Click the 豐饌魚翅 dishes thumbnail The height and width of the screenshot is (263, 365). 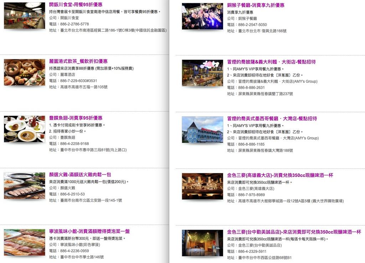pyautogui.click(x=25, y=129)
